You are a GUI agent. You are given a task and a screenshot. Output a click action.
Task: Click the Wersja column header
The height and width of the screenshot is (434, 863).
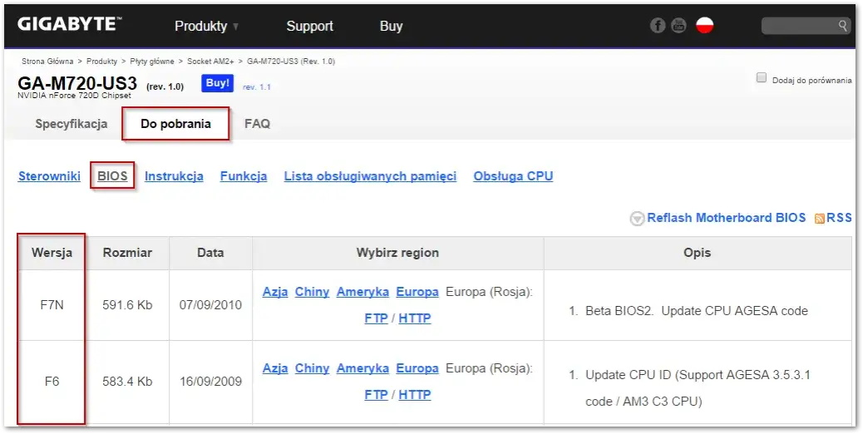pos(52,253)
